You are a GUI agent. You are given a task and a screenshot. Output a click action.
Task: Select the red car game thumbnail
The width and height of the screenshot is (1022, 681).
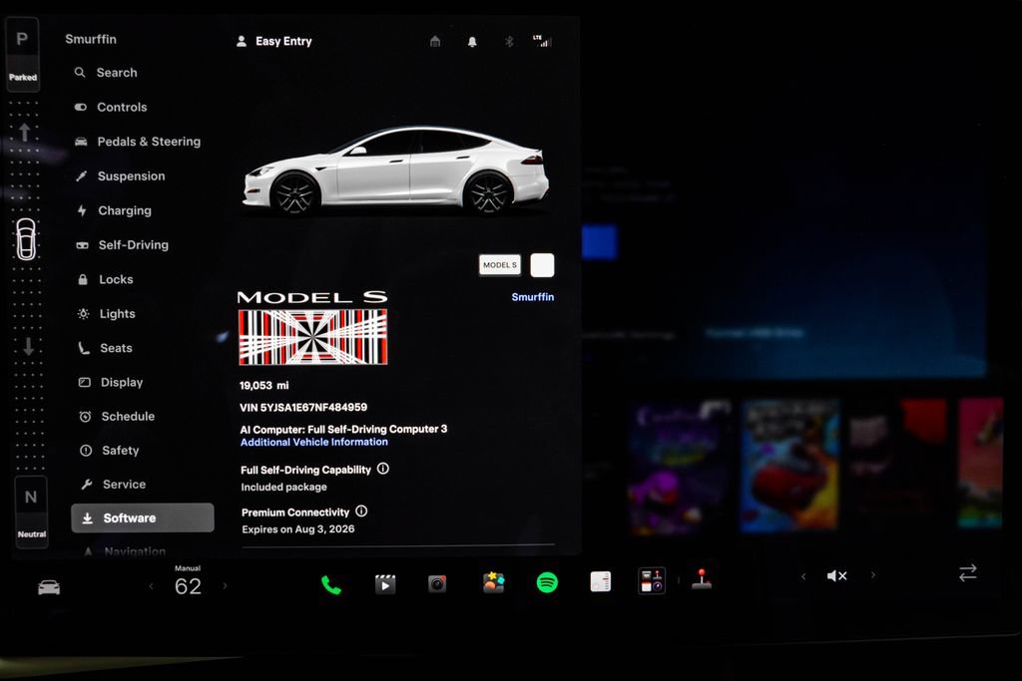(789, 466)
